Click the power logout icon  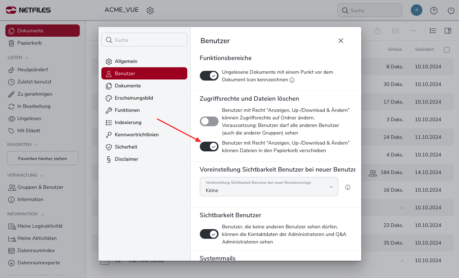[x=451, y=10]
